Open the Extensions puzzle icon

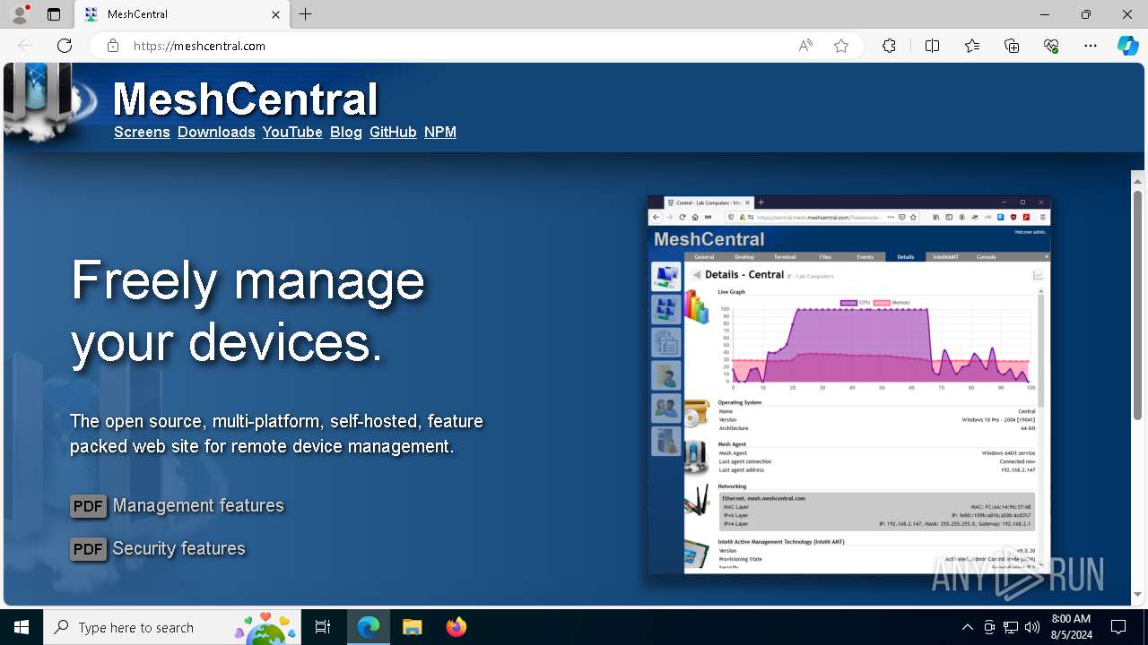pos(889,46)
